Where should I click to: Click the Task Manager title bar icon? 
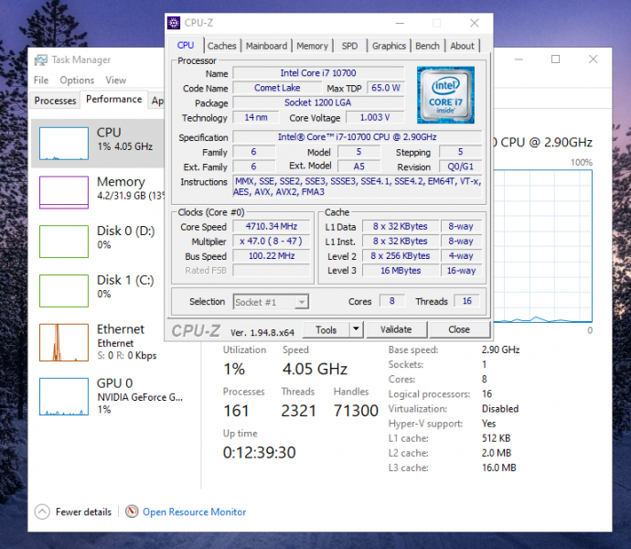[x=40, y=59]
